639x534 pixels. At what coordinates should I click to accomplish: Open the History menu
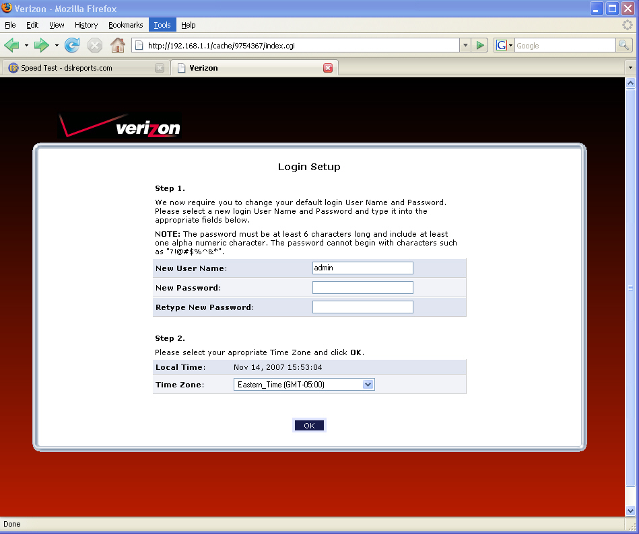click(x=86, y=25)
